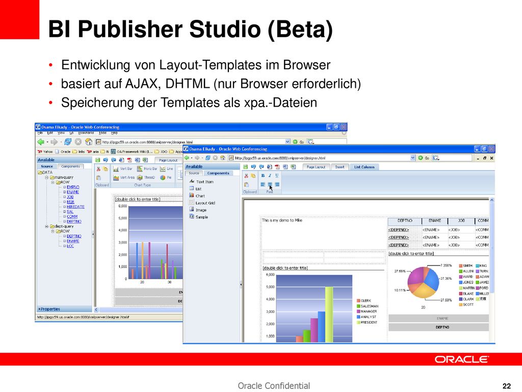Image resolution: width=522 pixels, height=392 pixels.
Task: Click the scroll-up arrow of the front window canvas
Action: pyautogui.click(x=492, y=200)
